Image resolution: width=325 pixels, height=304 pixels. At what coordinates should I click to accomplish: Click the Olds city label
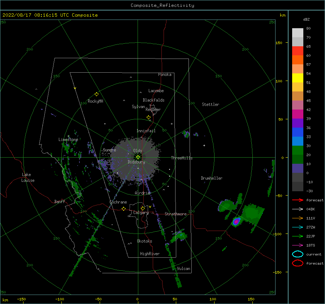(138, 151)
